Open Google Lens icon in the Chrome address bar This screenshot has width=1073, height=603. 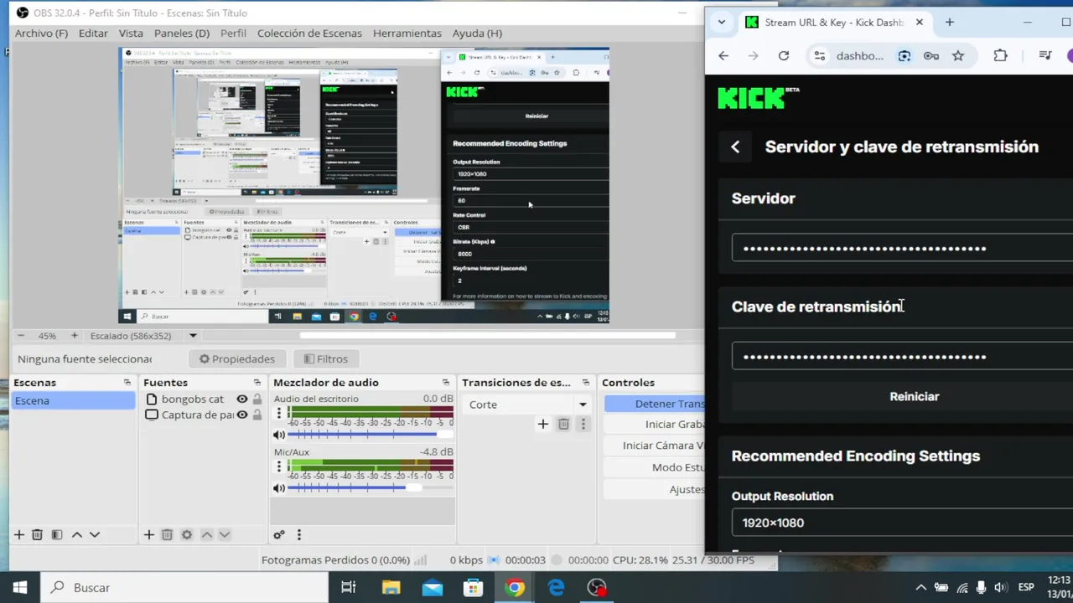click(904, 55)
